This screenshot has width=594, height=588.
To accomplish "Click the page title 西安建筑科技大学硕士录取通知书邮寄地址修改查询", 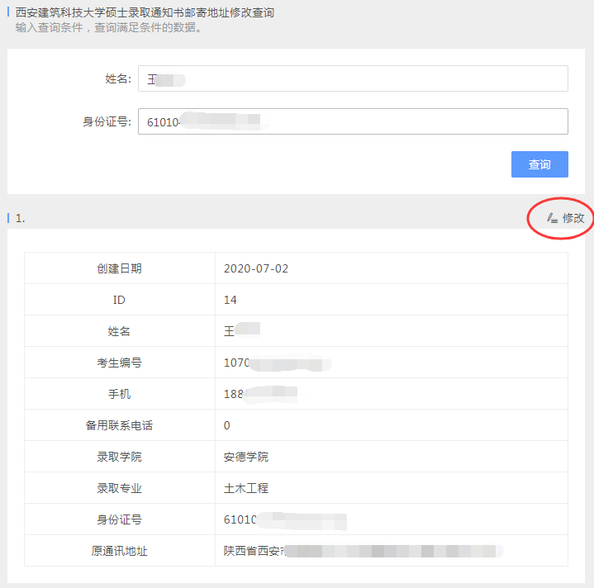I will (145, 12).
